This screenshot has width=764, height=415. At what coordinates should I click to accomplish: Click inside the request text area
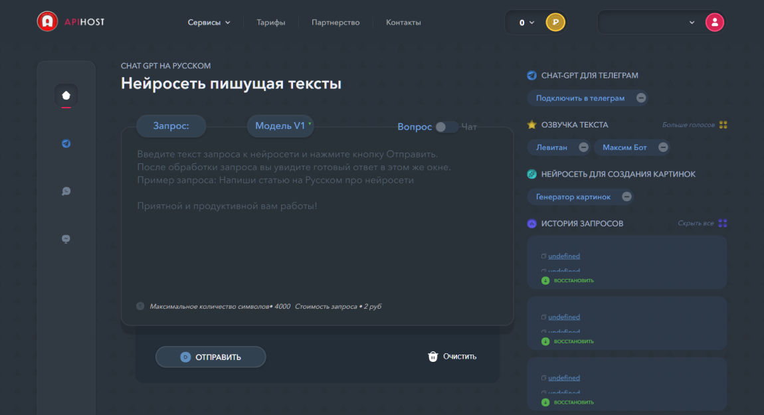[317, 226]
